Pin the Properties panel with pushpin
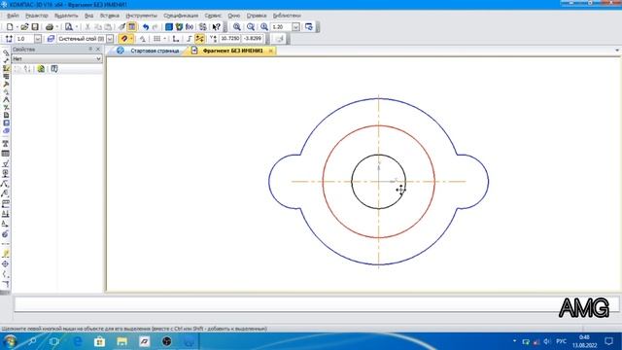This screenshot has height=350, width=622. pos(90,50)
